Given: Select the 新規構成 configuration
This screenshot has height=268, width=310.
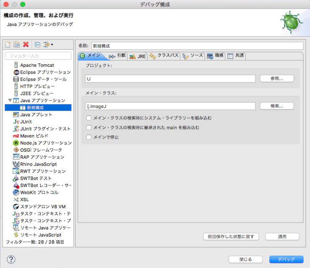Looking at the screenshot, I should (x=38, y=108).
